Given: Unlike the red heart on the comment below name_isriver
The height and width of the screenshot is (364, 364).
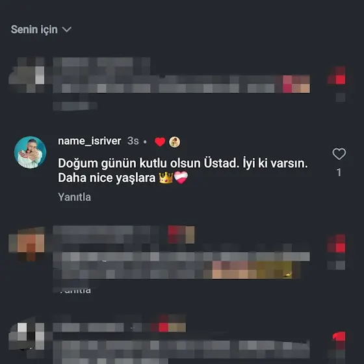Looking at the screenshot, I should (336, 244).
